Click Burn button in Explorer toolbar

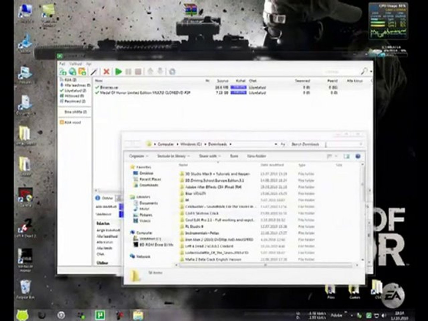pyautogui.click(x=234, y=156)
